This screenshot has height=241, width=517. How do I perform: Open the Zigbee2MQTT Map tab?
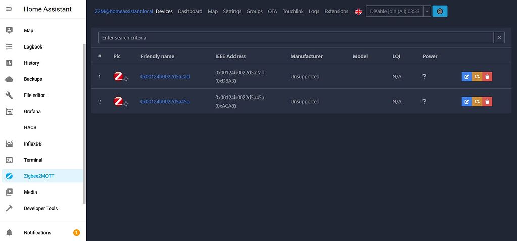(213, 11)
